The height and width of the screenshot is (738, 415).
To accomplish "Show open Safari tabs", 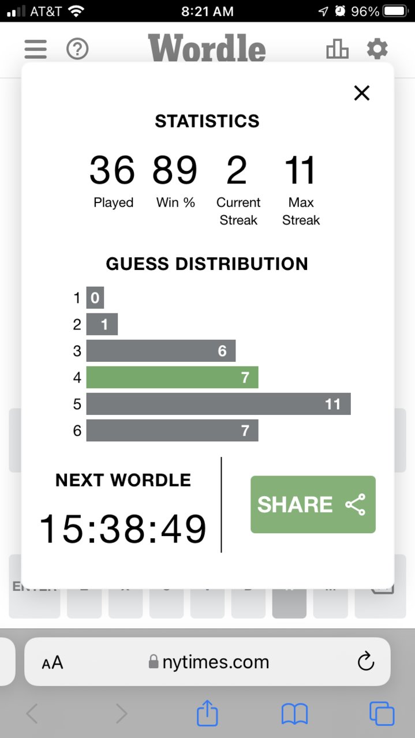I will coord(382,714).
